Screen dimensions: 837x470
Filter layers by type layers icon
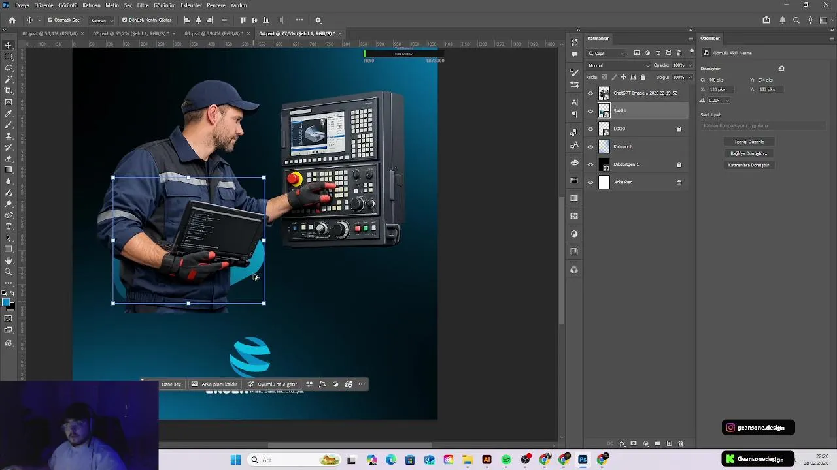(658, 53)
